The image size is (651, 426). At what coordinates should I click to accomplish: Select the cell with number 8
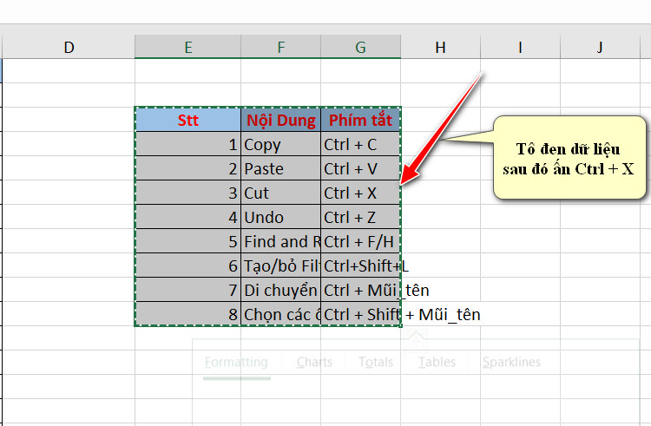[188, 314]
